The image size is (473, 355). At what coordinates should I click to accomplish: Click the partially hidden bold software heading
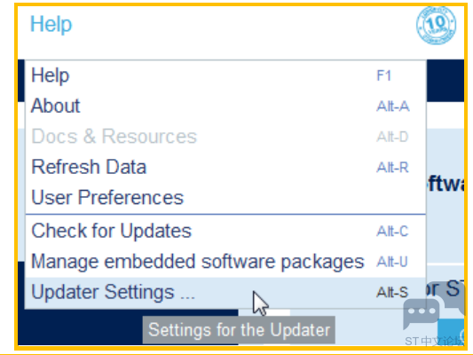tap(445, 184)
